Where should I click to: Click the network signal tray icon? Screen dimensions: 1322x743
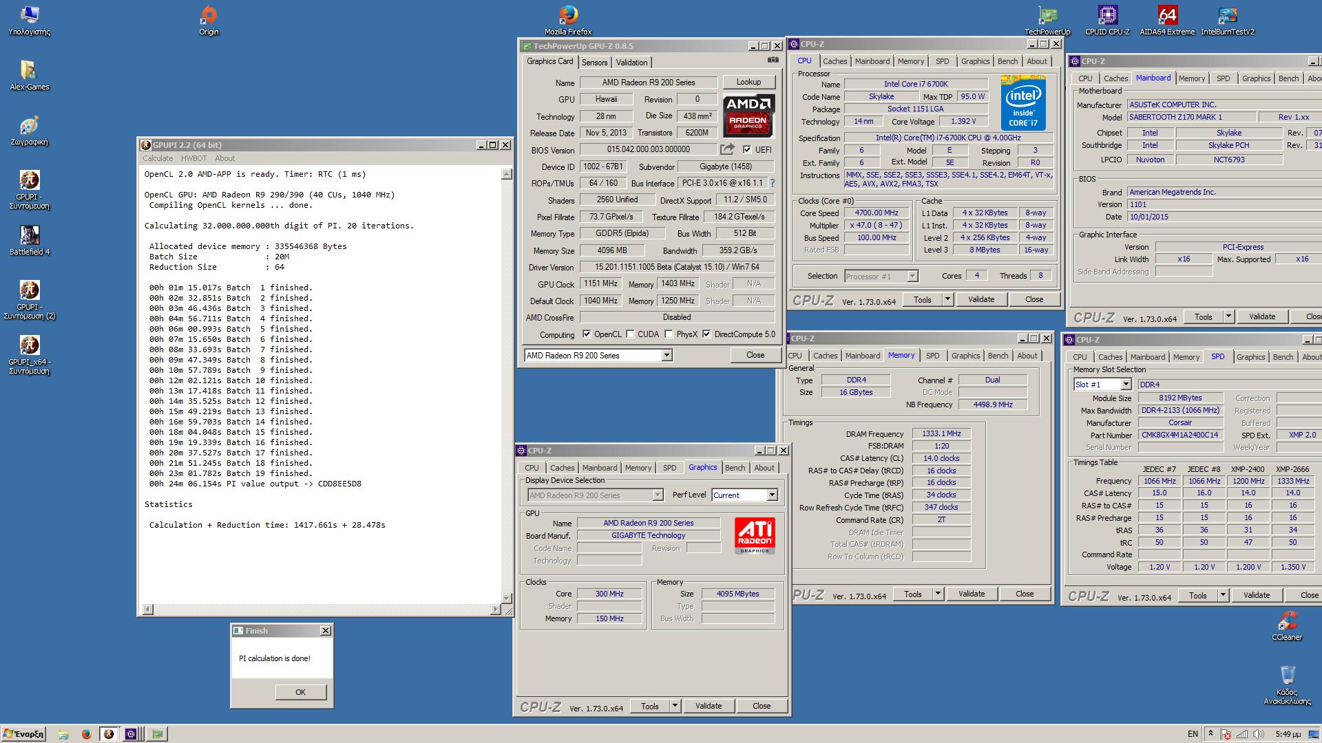point(1242,734)
